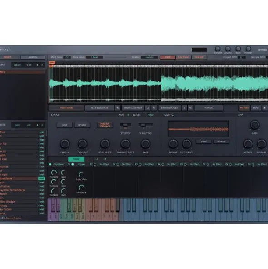Mute the Slice Sequencer with its speaker icon
Viewport: 268px width, 269px height.
coord(118,108)
